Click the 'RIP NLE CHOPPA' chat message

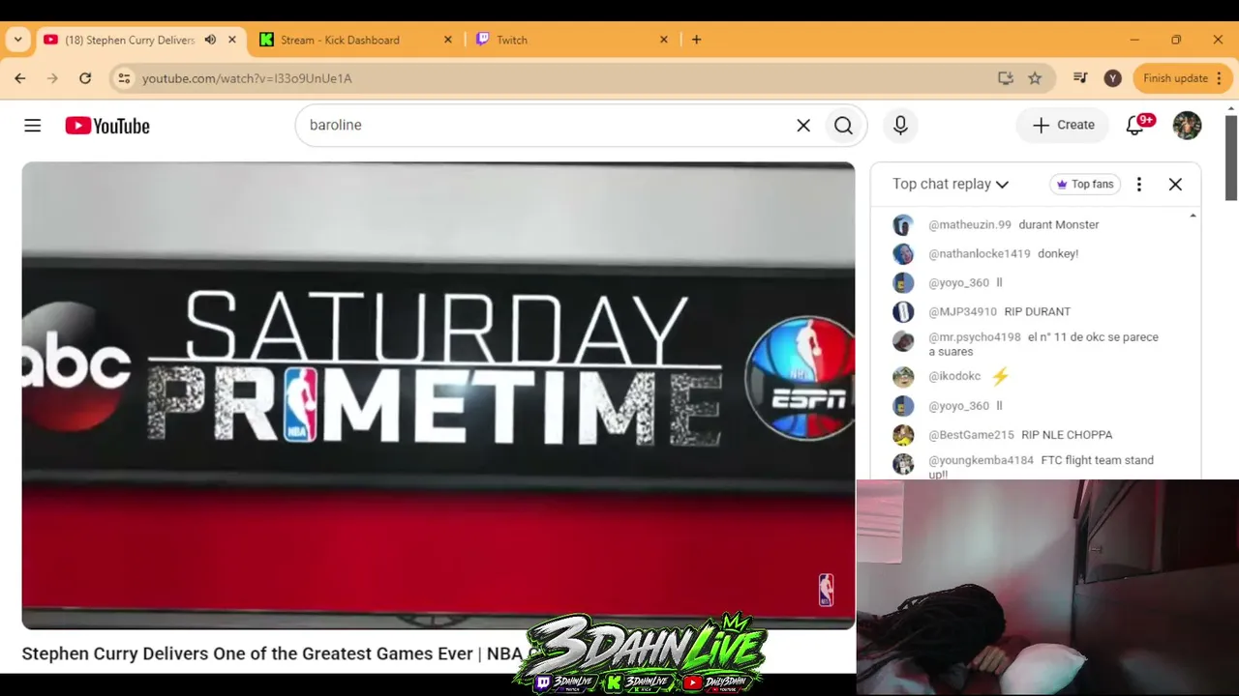(1067, 435)
